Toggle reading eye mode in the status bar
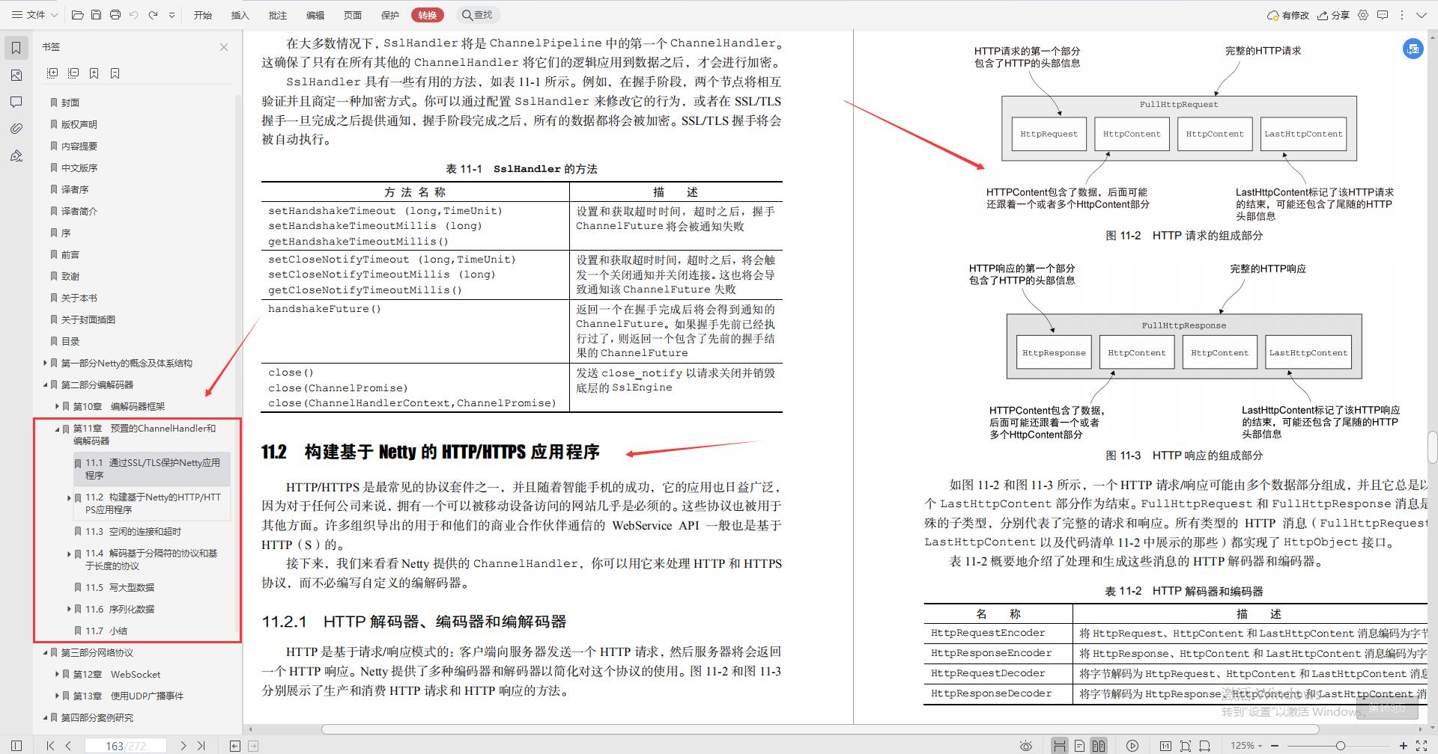1438x754 pixels. [x=1025, y=745]
